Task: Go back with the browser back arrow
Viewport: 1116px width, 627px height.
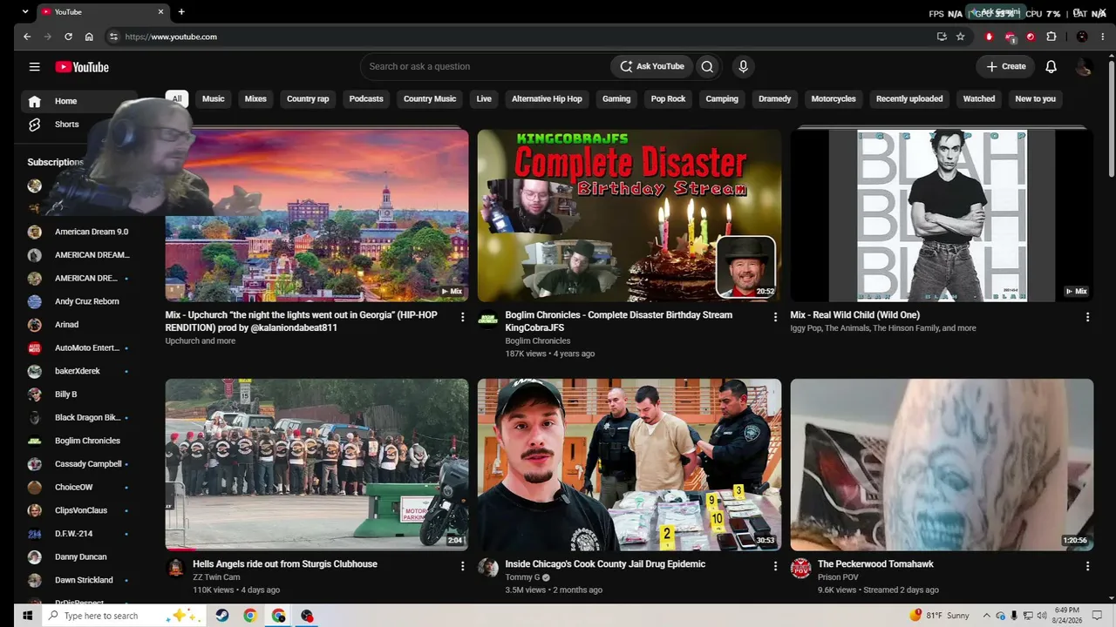Action: click(27, 37)
